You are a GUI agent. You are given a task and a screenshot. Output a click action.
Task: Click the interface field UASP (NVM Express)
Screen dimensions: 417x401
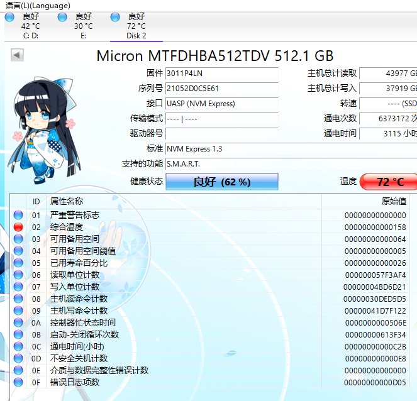[x=222, y=103]
